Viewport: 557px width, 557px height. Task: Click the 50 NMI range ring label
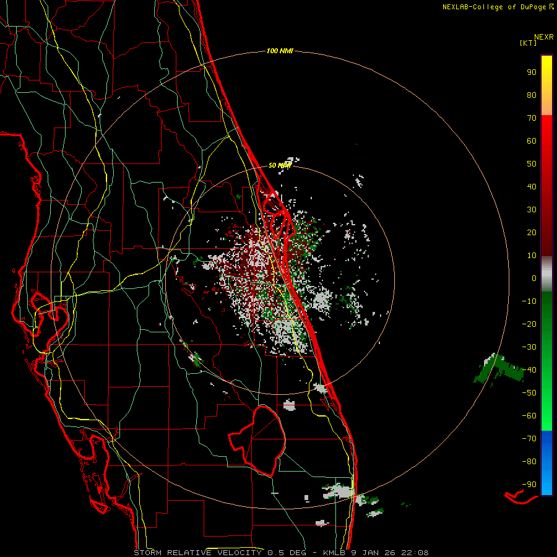click(280, 165)
